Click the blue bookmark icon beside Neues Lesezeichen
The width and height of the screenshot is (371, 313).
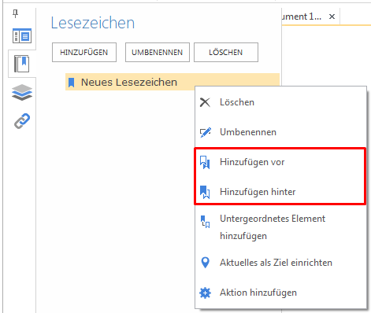click(71, 83)
